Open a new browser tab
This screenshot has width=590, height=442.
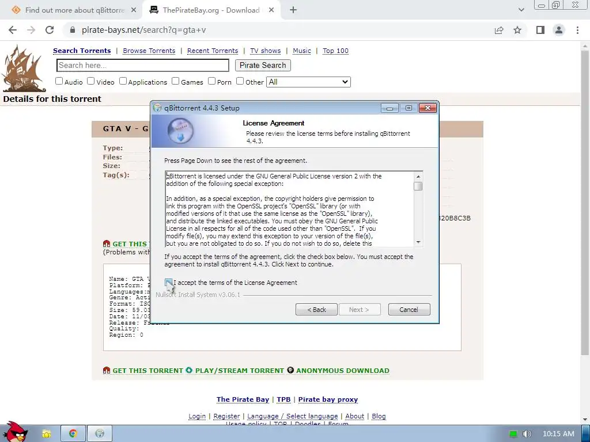click(x=293, y=10)
